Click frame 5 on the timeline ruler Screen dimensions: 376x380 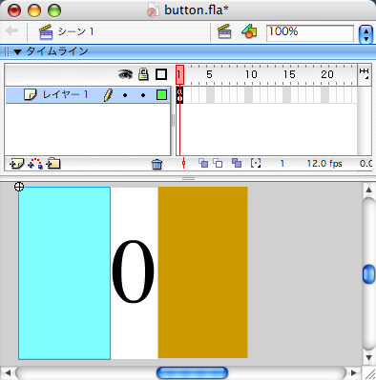click(x=209, y=74)
